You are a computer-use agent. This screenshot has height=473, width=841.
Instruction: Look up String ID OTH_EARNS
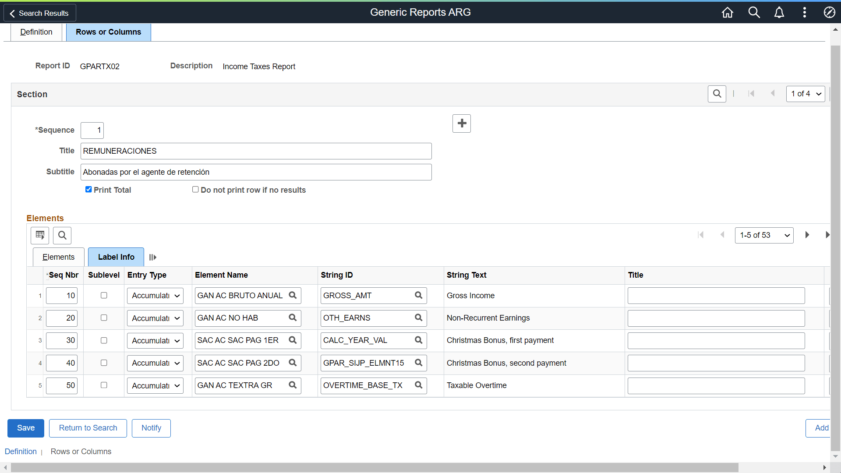(x=418, y=318)
